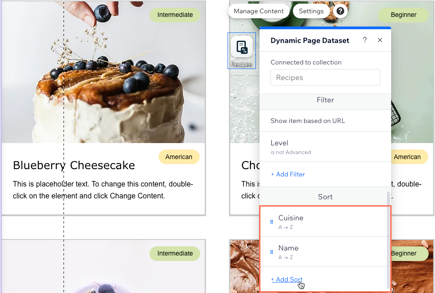
Task: Open the Manage Content button
Action: tap(259, 11)
